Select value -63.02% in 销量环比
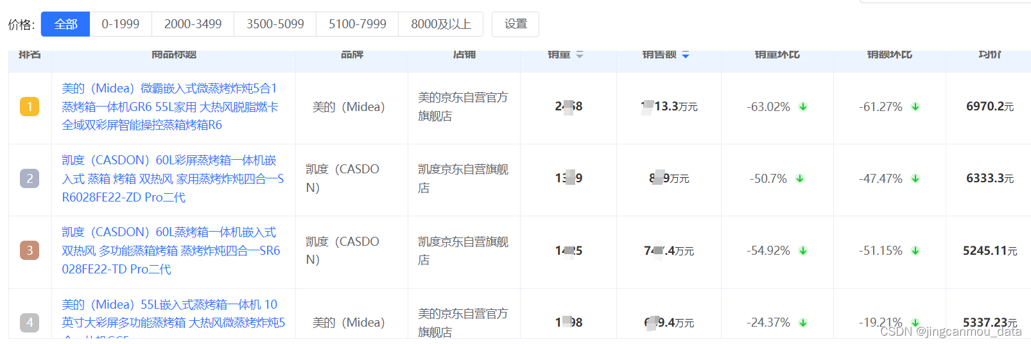The image size is (1031, 344). tap(768, 107)
